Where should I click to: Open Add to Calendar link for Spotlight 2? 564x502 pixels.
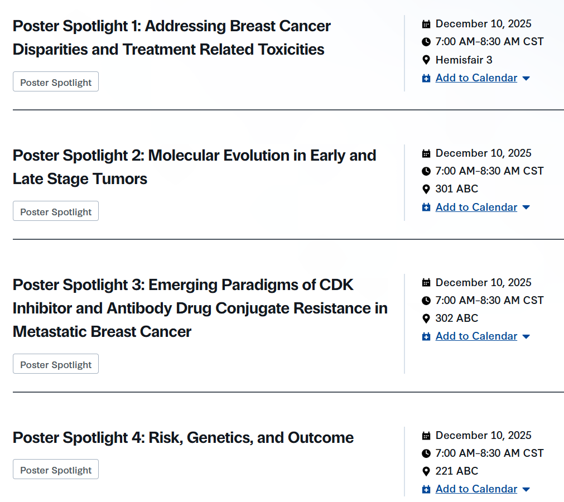click(x=476, y=207)
